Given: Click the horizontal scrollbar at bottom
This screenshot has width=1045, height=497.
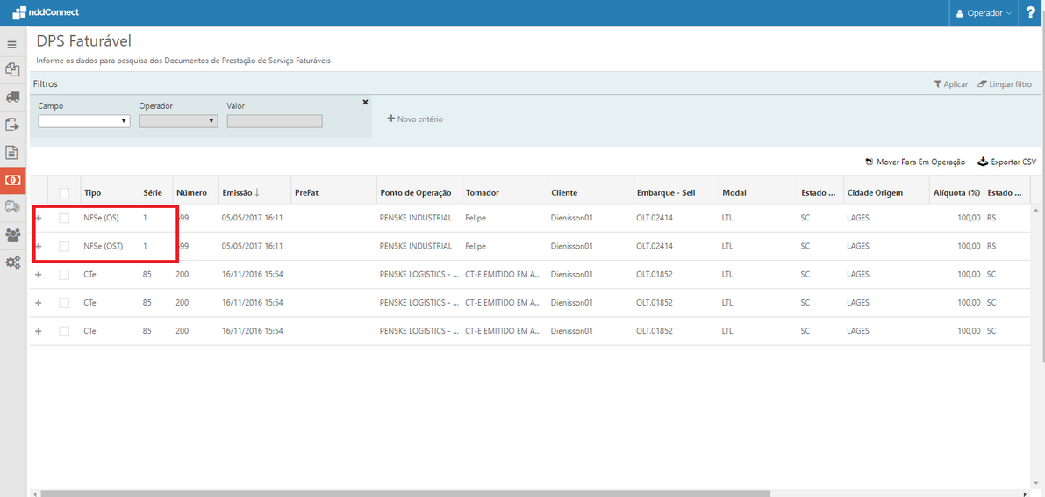Looking at the screenshot, I should coord(404,493).
